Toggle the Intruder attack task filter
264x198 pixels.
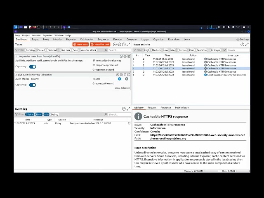(x=88, y=50)
